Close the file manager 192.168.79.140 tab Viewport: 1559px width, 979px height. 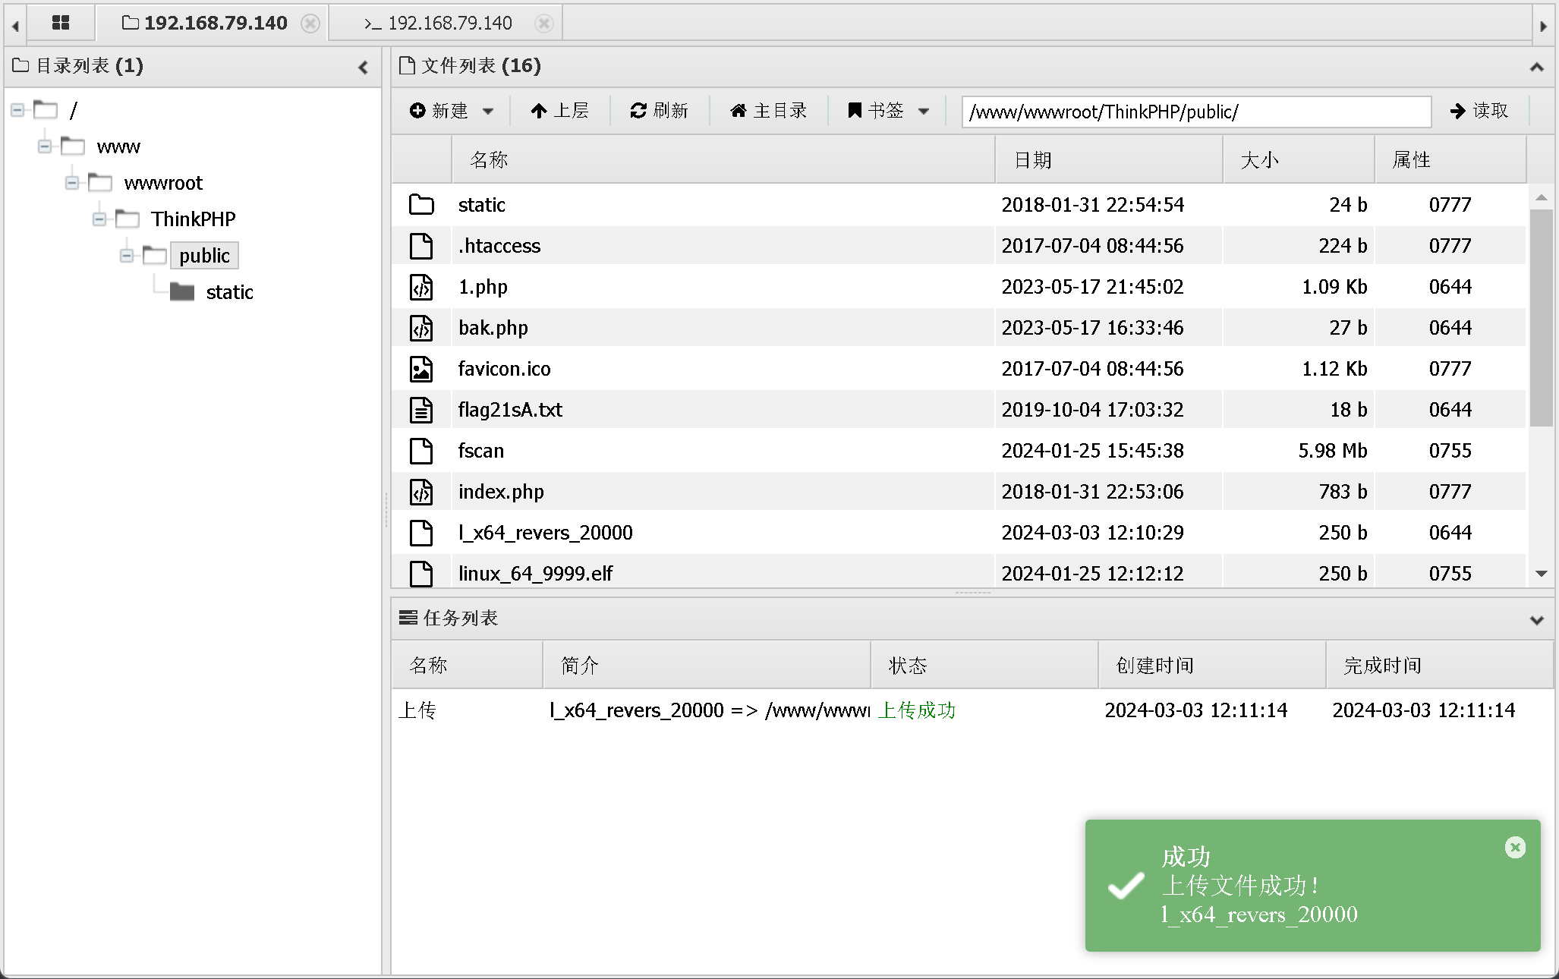point(310,24)
